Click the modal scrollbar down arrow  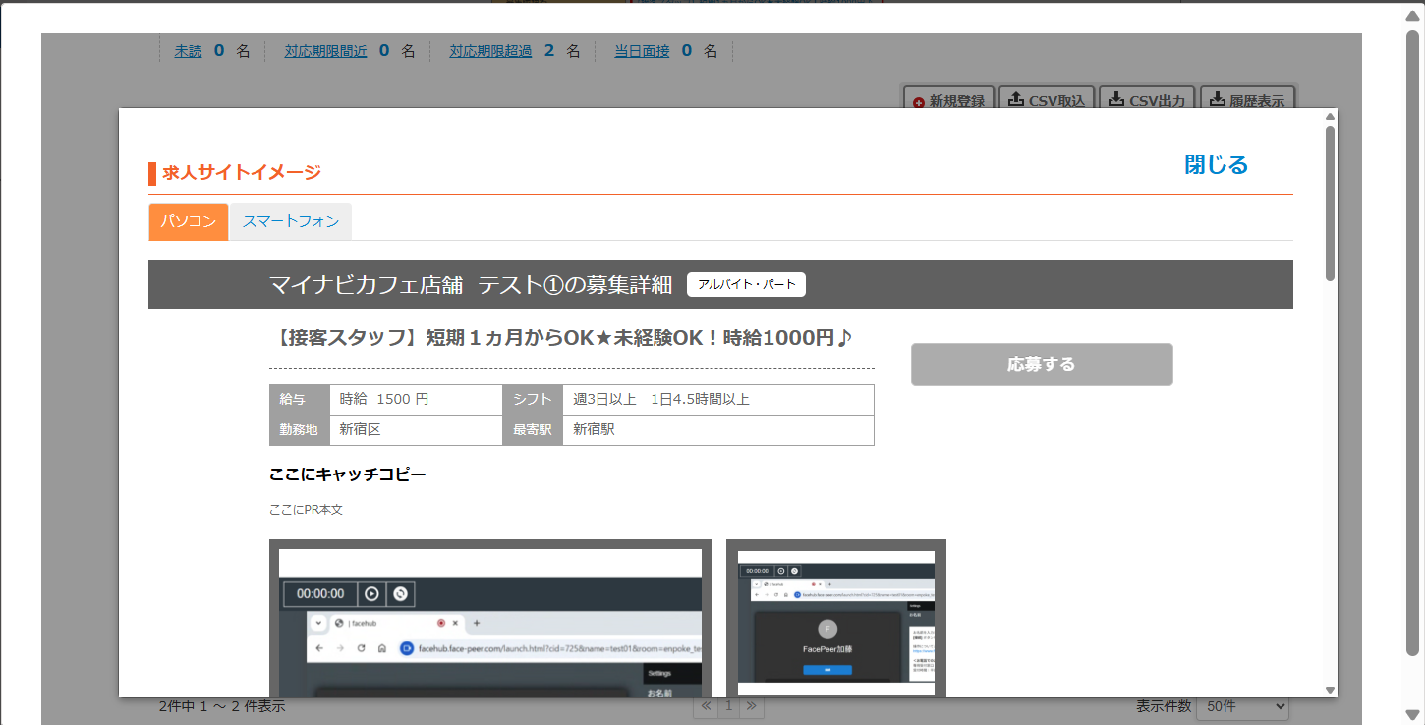tap(1330, 690)
